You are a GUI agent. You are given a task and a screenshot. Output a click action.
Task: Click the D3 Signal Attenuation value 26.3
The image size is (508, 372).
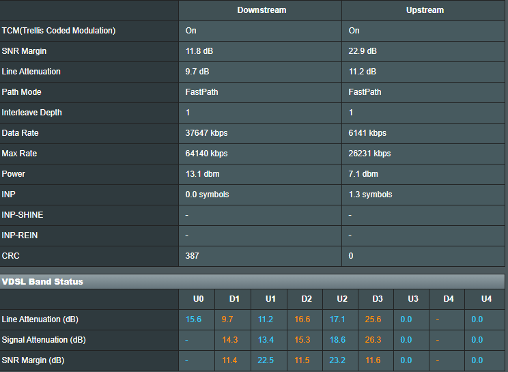[373, 340]
